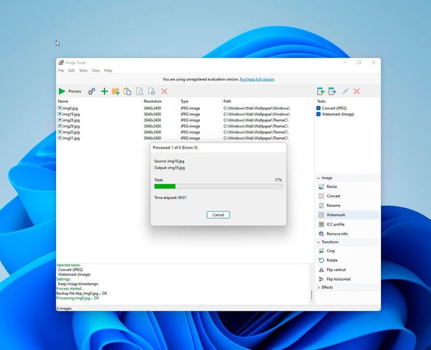Collapse the Transform section
This screenshot has width=431, height=350.
click(318, 242)
